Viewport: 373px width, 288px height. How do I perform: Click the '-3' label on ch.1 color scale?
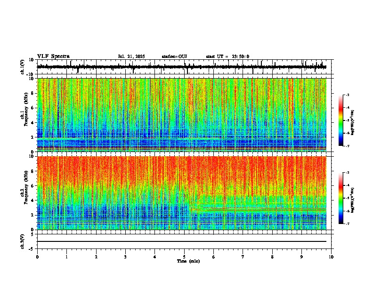[x=348, y=95]
